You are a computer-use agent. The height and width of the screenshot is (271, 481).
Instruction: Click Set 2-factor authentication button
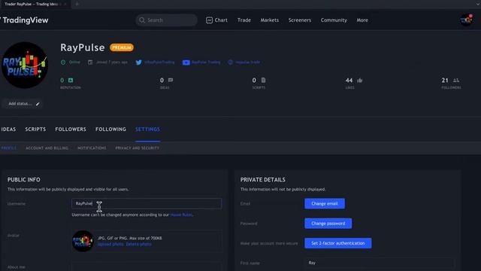[338, 243]
